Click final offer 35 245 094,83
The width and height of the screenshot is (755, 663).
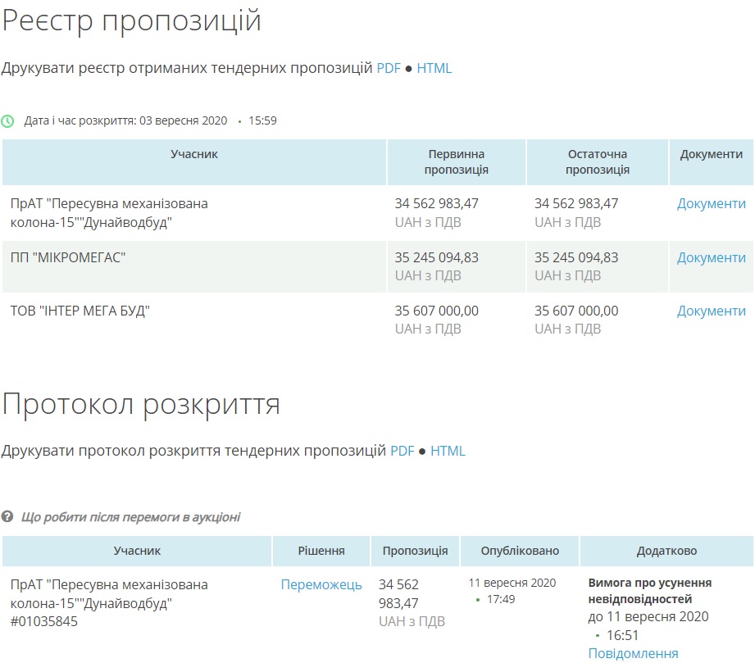[576, 257]
